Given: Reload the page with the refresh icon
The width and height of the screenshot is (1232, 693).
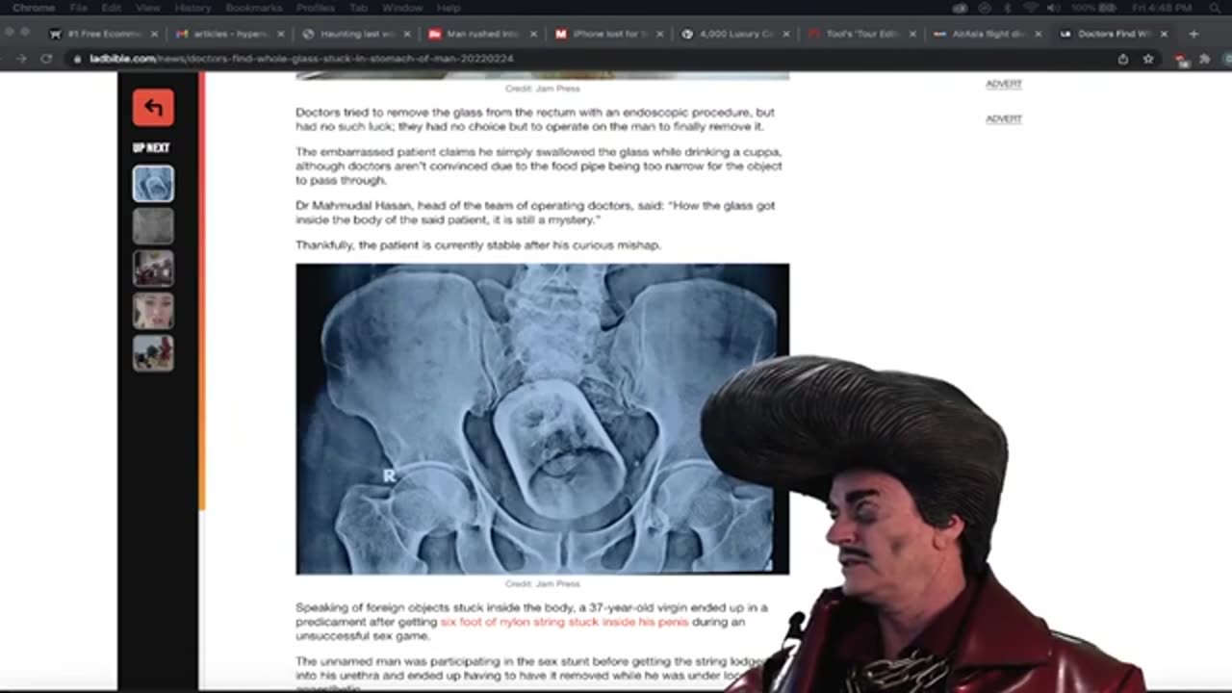Looking at the screenshot, I should [45, 59].
